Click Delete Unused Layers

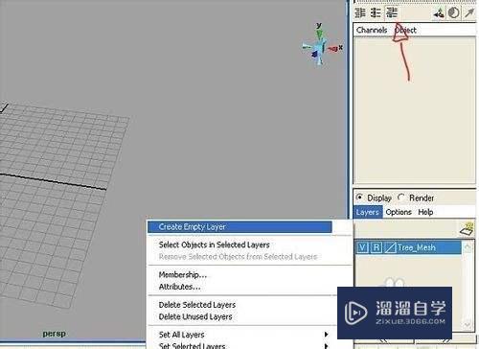point(195,316)
